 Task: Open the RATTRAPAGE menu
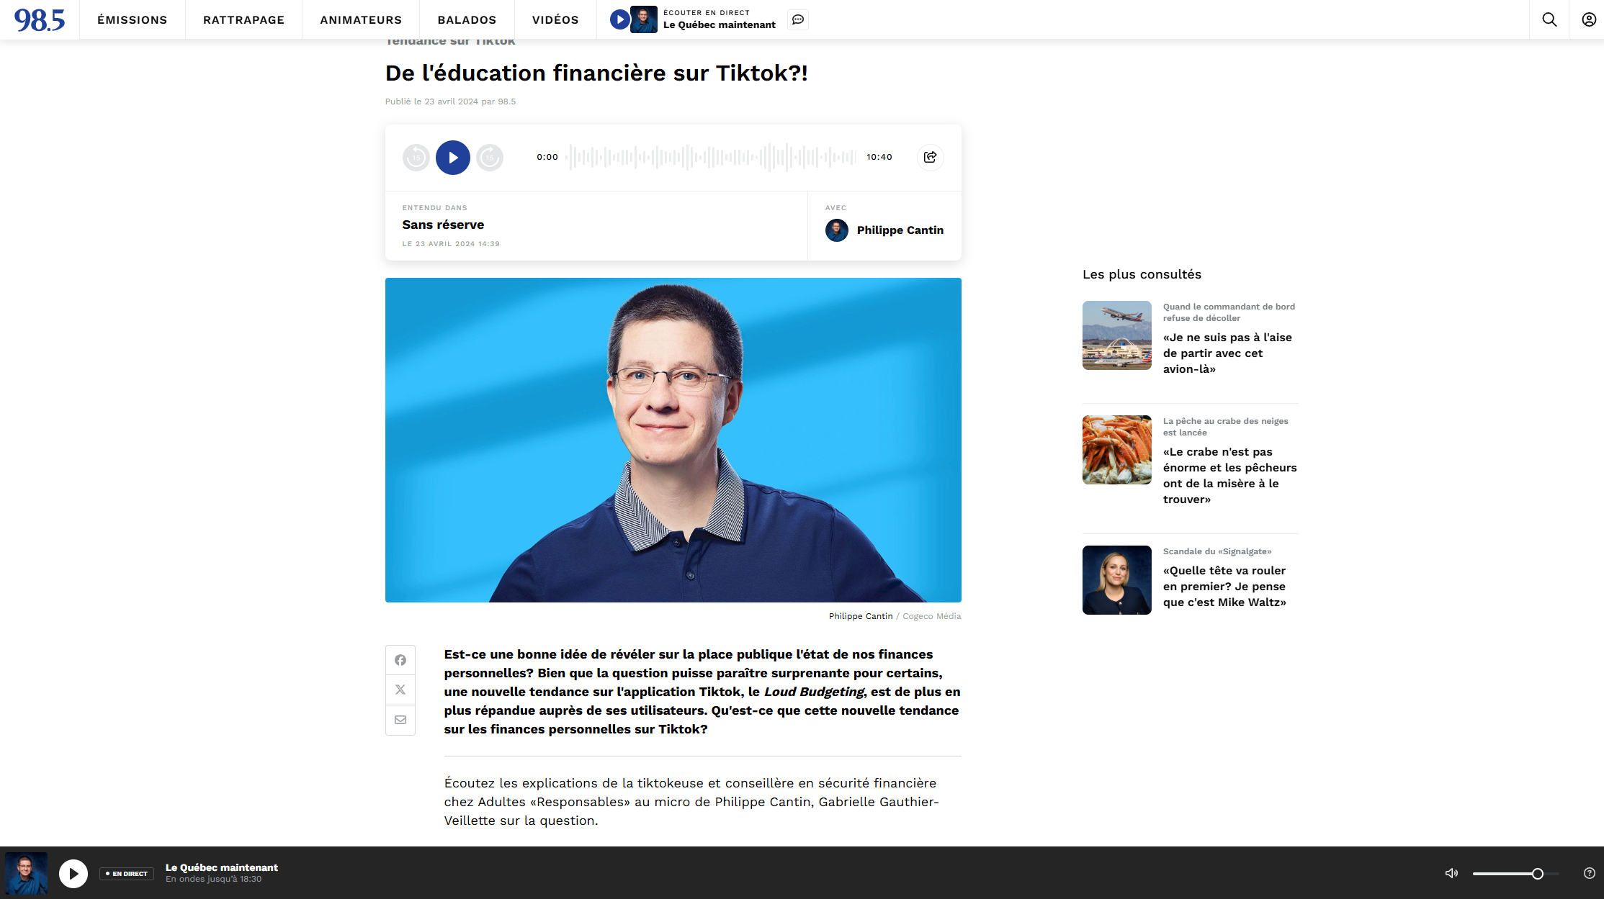(x=243, y=19)
